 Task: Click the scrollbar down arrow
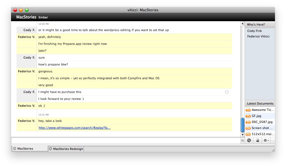[242, 135]
